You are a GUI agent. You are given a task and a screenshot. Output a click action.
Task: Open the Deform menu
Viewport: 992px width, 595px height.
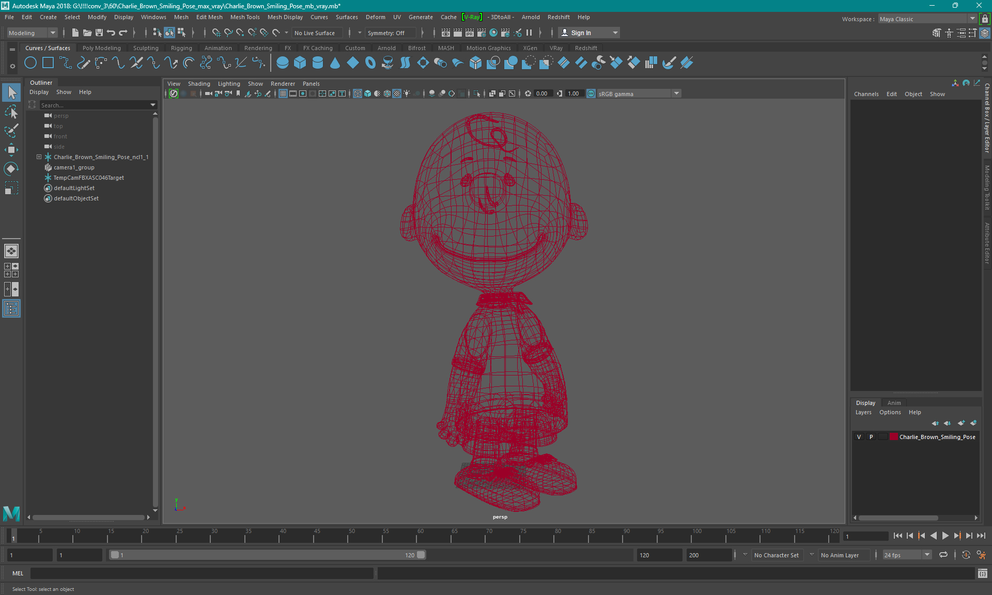tap(376, 17)
